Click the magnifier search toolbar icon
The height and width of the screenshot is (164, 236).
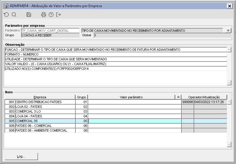14,15
